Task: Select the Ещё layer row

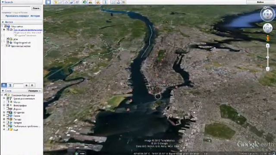Action: tap(16, 130)
